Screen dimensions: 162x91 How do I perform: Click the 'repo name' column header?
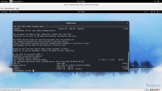coord(61,63)
